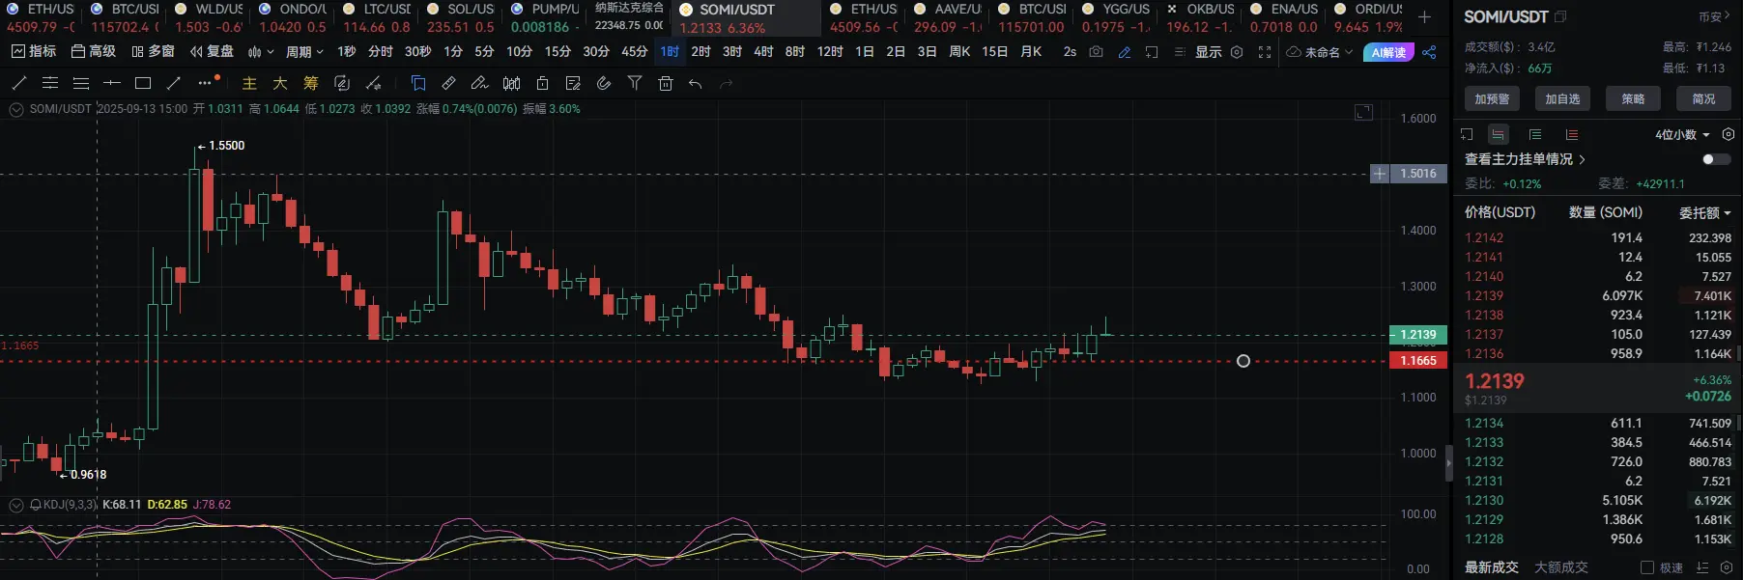This screenshot has width=1743, height=580.
Task: Check the 极速 checkbox
Action: click(x=1648, y=567)
